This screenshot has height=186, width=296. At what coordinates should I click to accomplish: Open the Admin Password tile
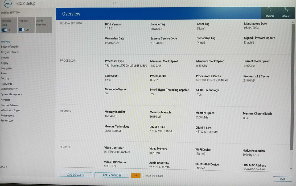(x=44, y=25)
